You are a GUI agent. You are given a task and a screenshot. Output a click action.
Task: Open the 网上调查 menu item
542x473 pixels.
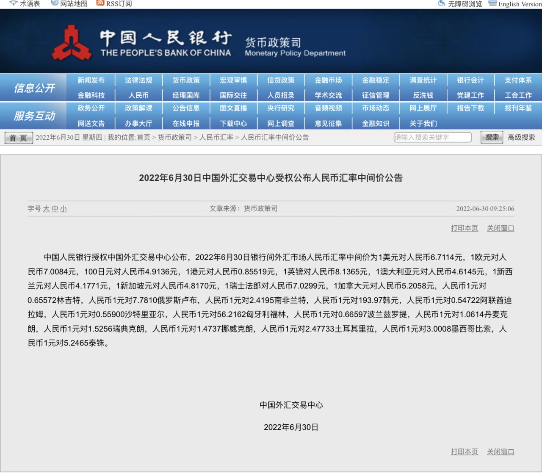point(281,123)
